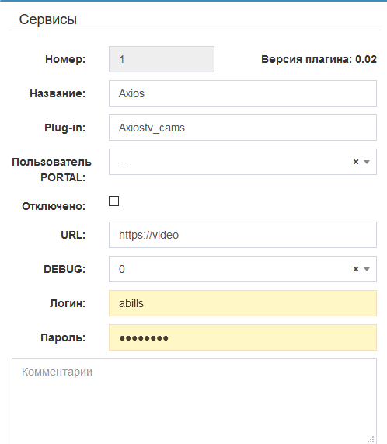Click the grayed-out Номер field
Screen dimensions: 387x444
click(162, 59)
